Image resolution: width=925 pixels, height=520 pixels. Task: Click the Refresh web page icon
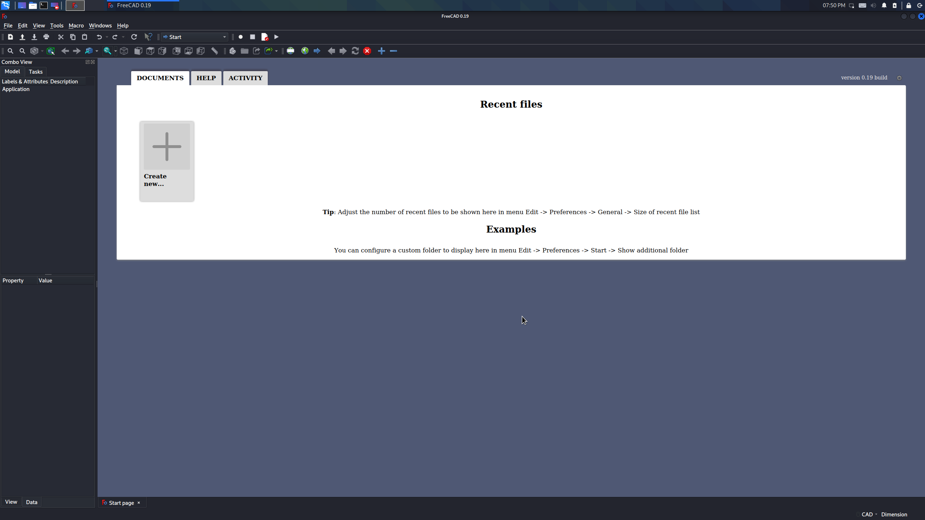(355, 51)
